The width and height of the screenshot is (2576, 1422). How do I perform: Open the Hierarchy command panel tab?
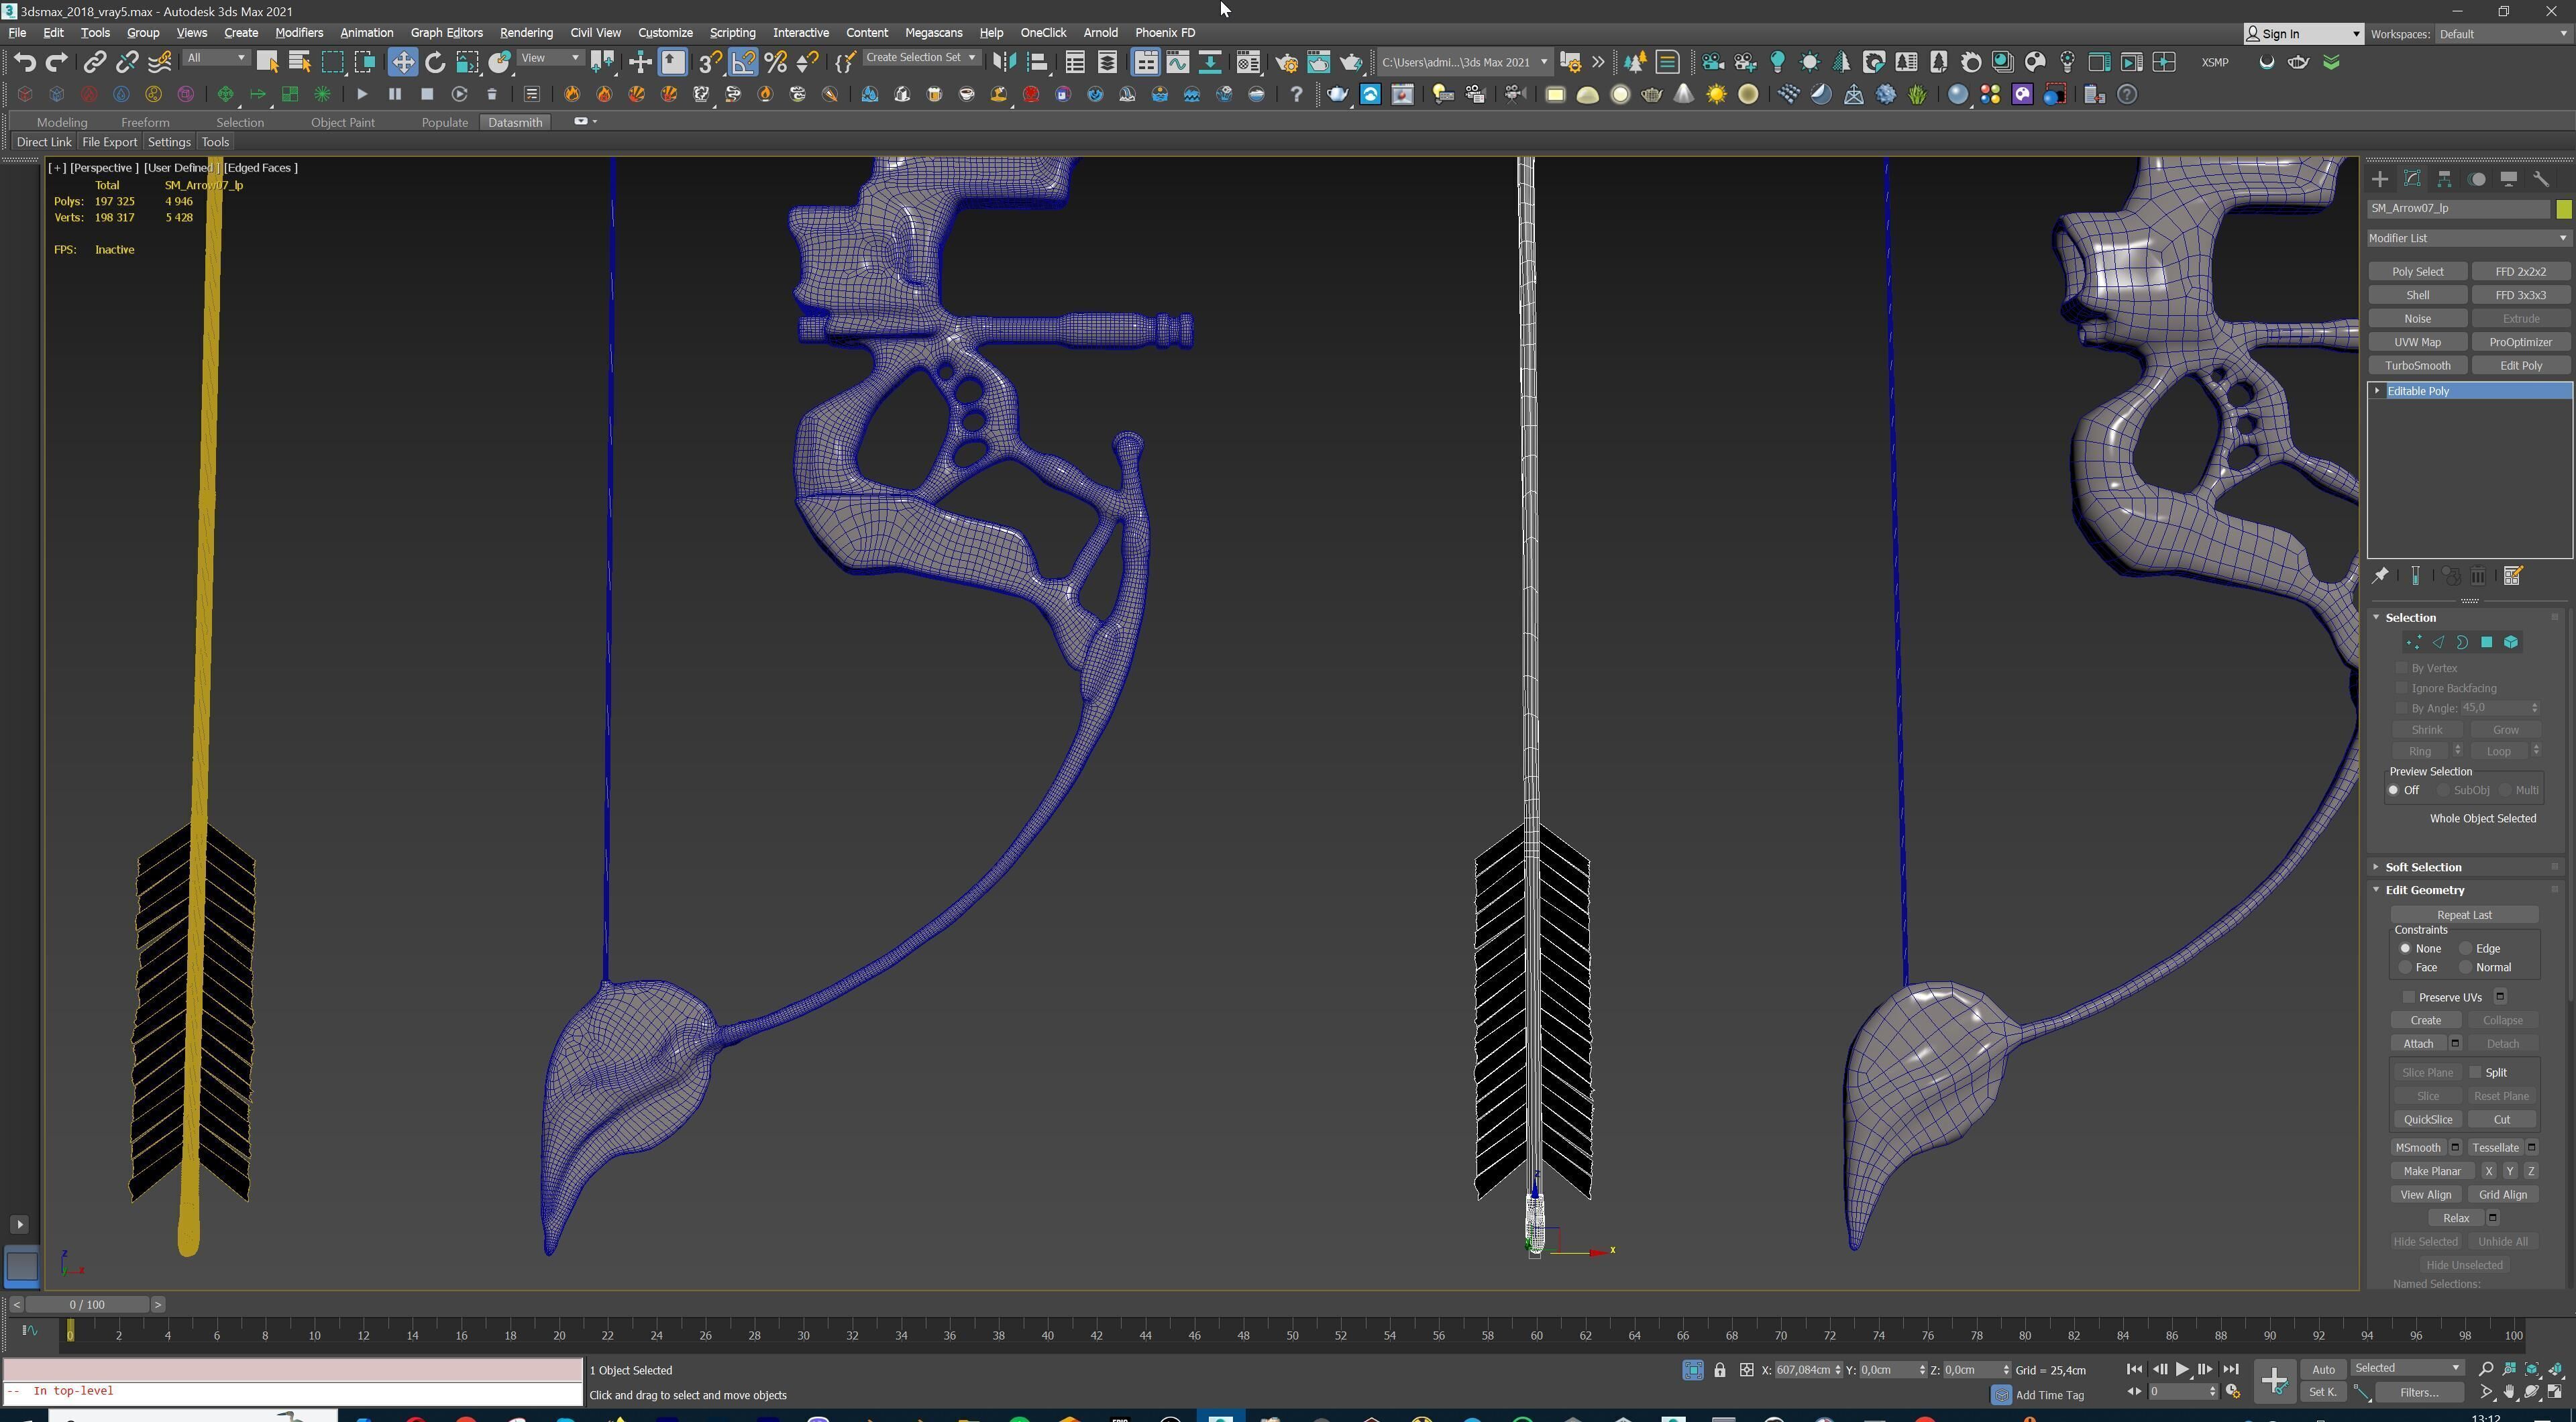tap(2445, 179)
